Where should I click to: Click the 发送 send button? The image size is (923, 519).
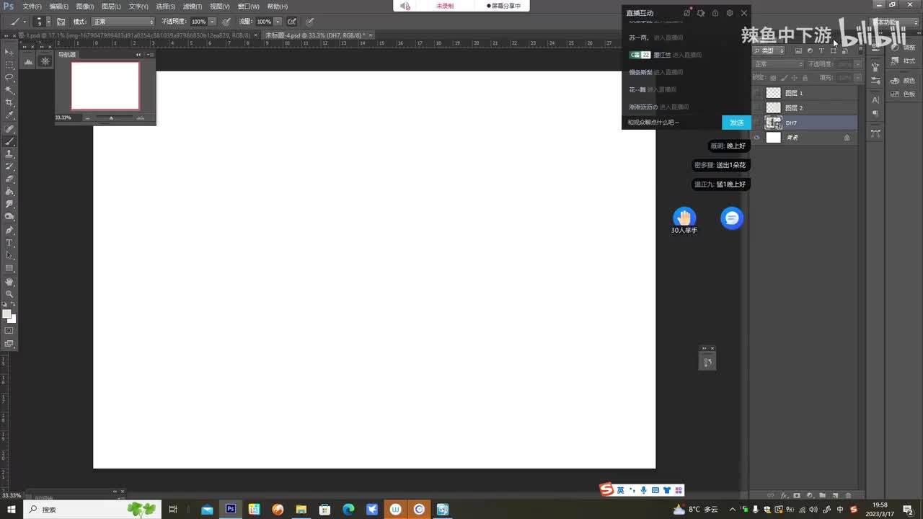736,123
